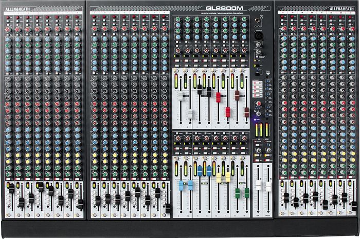The image size is (360, 239).
Task: Click the left light-blue fader of mix 9
Action: tap(181, 186)
